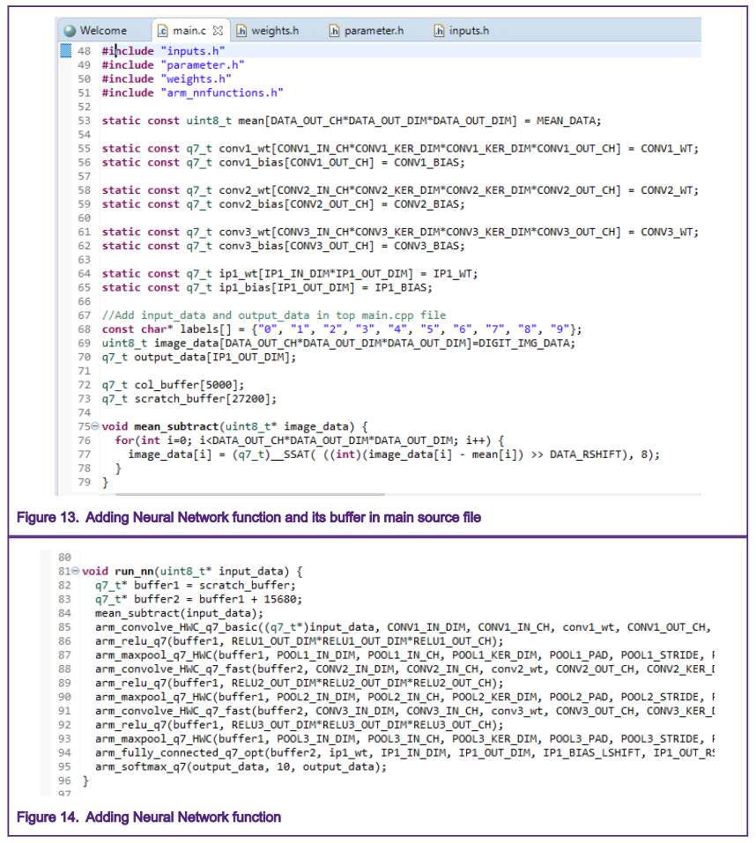Click conv1_wt declaration on line 55
The height and width of the screenshot is (843, 756).
point(245,149)
